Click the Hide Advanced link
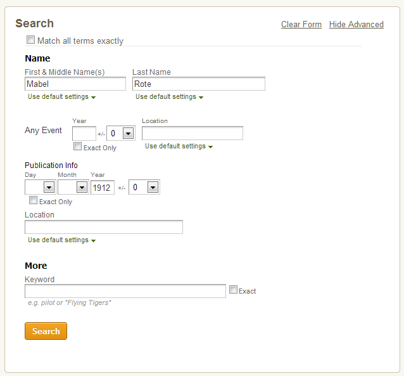The height and width of the screenshot is (376, 404). 356,24
